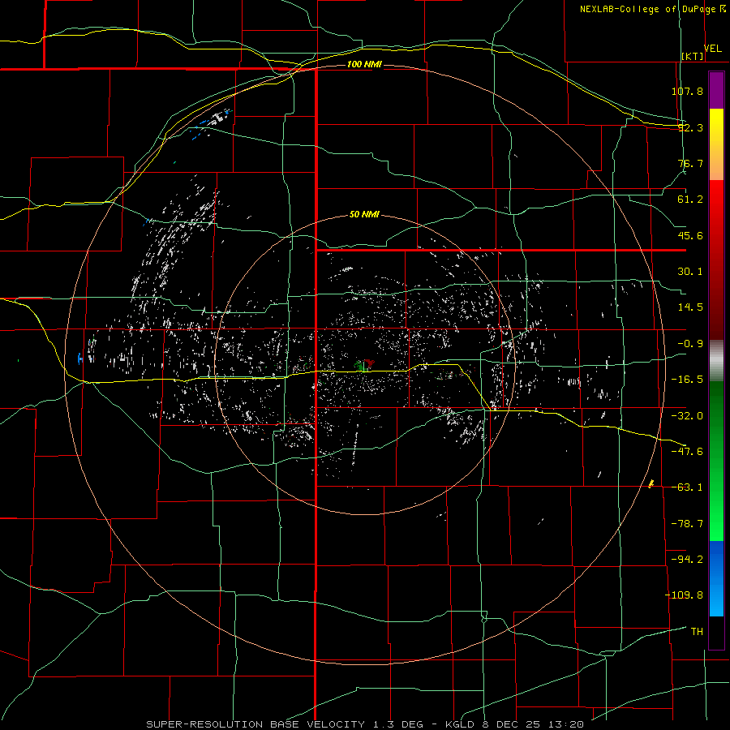Click the 100 NMI range ring label
Screen dimensions: 730x730
[364, 64]
